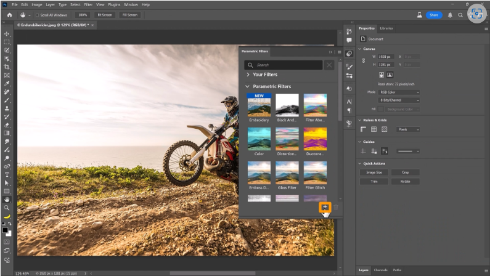This screenshot has width=490, height=276.
Task: Open the Plugins menu
Action: pyautogui.click(x=114, y=5)
